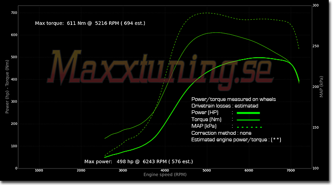The image size is (333, 185).
Task: Click the 200 label on left power axis
Action: (14, 124)
